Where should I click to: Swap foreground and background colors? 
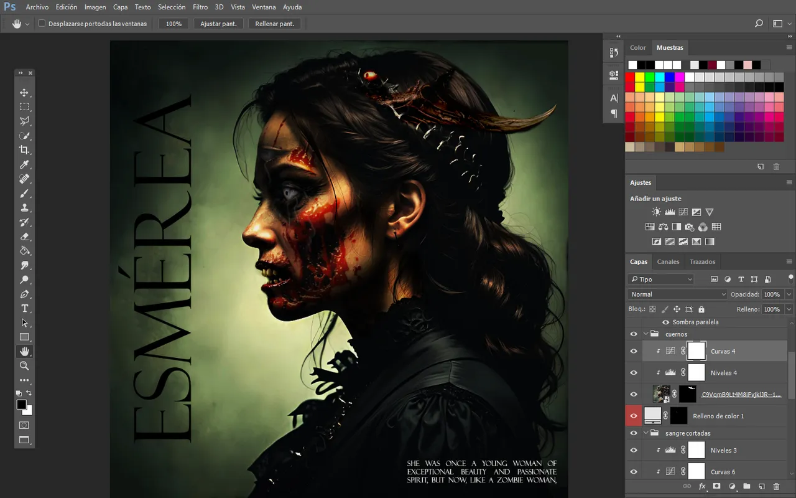(x=29, y=393)
